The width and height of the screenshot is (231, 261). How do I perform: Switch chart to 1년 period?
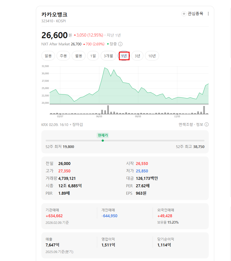click(124, 56)
